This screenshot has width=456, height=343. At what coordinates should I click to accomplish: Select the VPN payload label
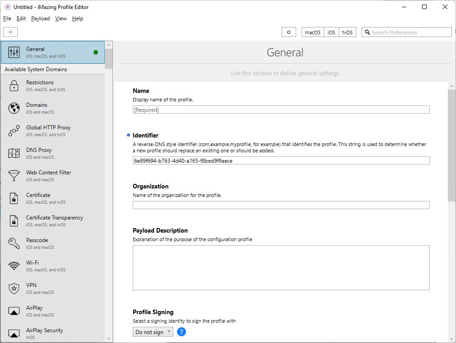32,285
